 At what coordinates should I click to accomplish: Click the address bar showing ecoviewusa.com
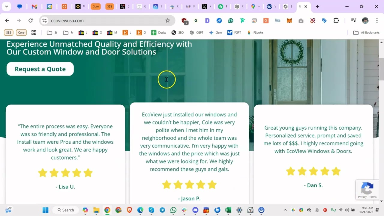[107, 20]
